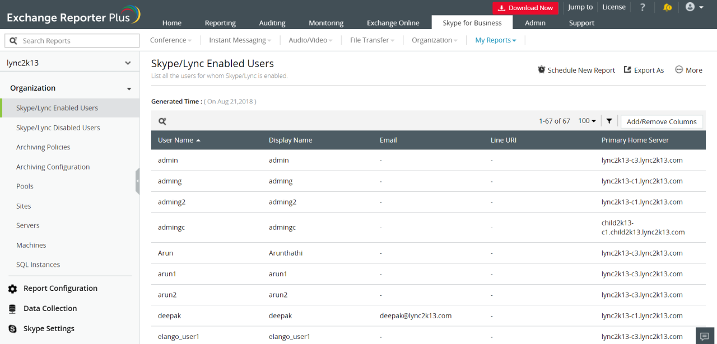The height and width of the screenshot is (344, 717).
Task: Click the table search magnifier icon
Action: pos(162,121)
